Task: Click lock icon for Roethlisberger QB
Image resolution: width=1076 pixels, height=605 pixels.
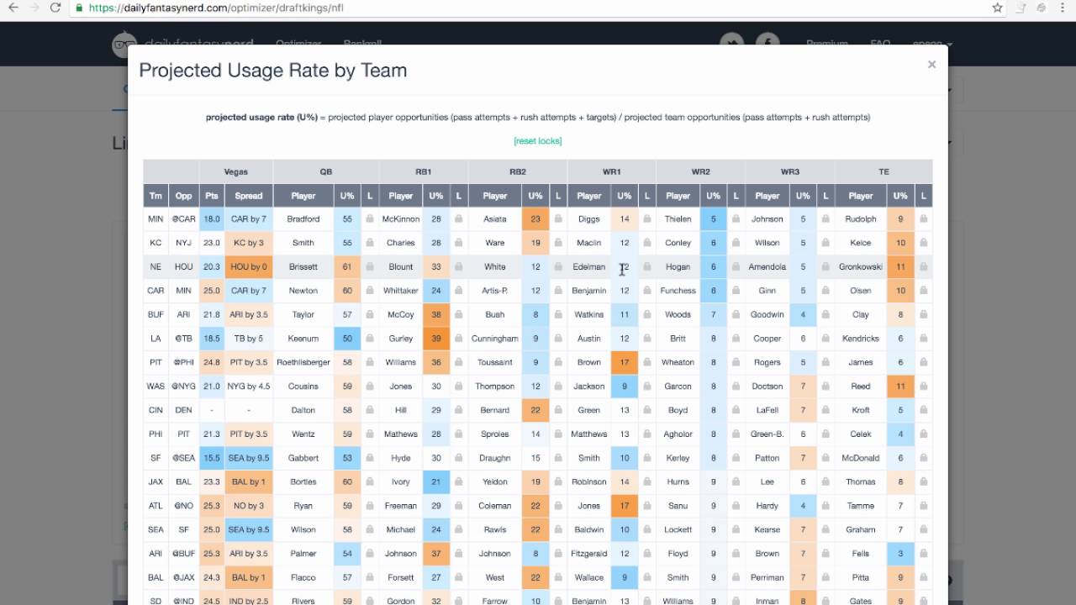Action: coord(370,363)
